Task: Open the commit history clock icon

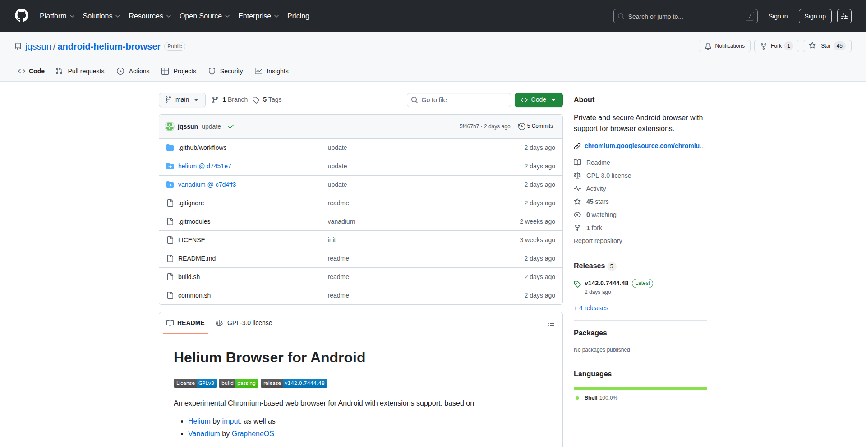Action: [522, 126]
